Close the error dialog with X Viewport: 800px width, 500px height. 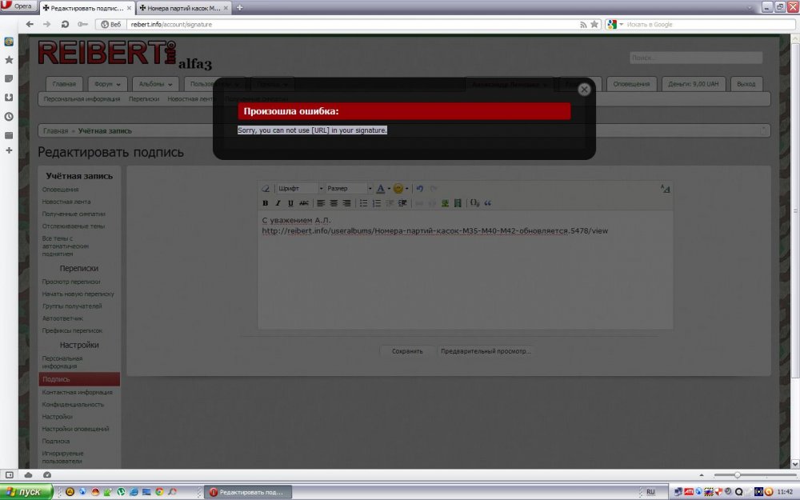584,90
